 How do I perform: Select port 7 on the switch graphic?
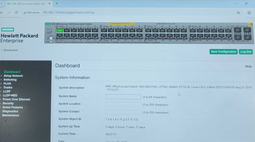pos(81,30)
